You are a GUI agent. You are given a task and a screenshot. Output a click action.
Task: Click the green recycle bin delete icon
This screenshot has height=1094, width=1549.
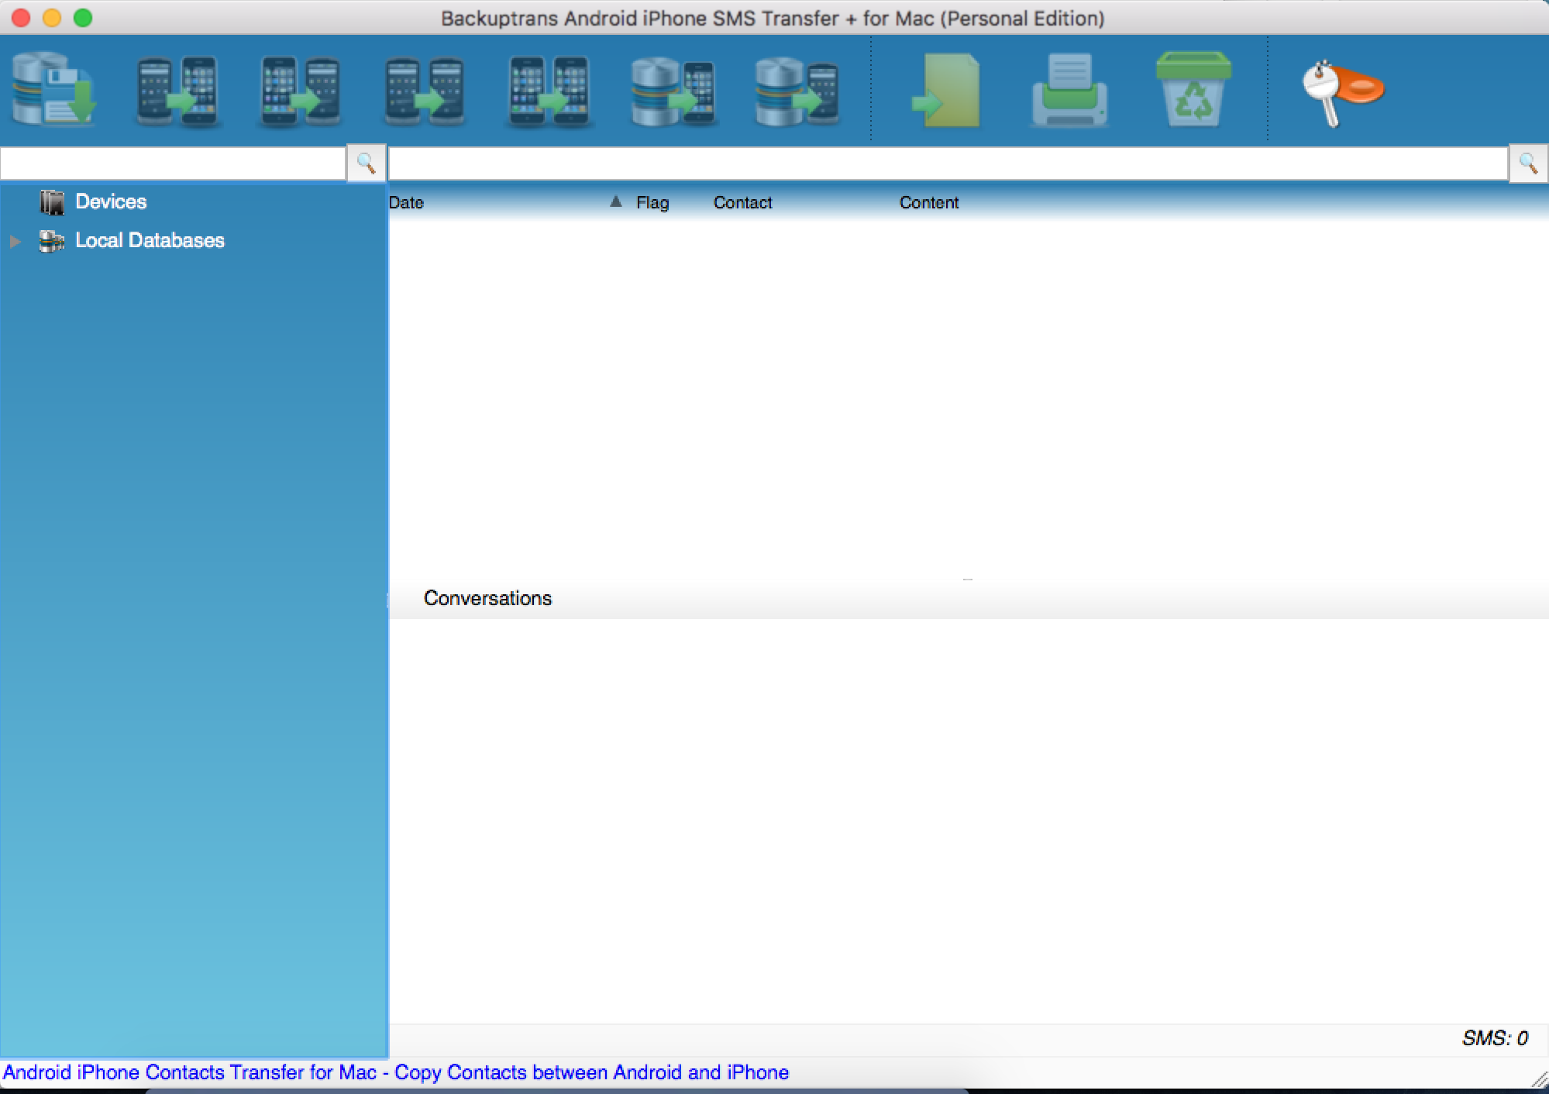(x=1193, y=89)
